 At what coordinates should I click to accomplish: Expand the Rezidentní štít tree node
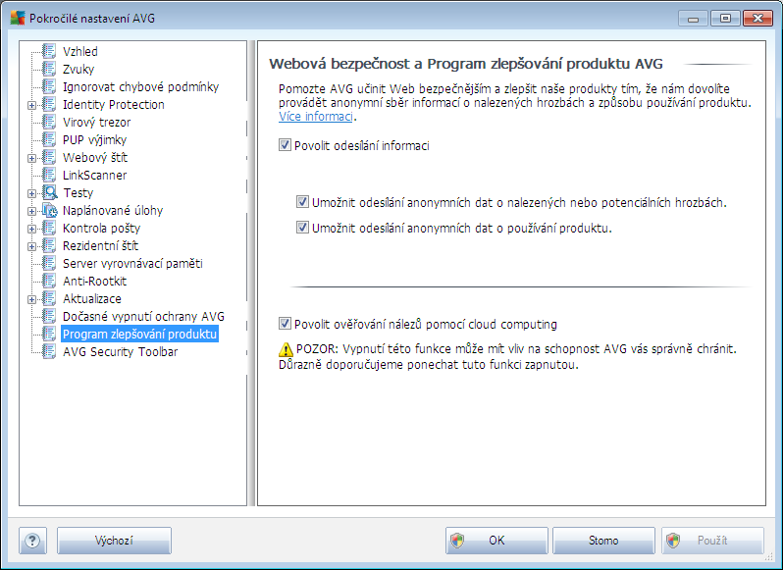(32, 246)
